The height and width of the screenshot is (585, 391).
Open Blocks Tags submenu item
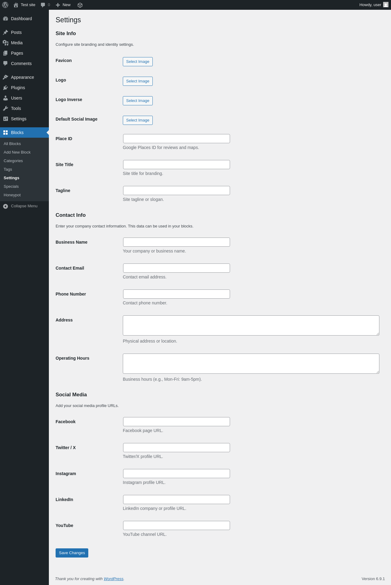coord(24,169)
